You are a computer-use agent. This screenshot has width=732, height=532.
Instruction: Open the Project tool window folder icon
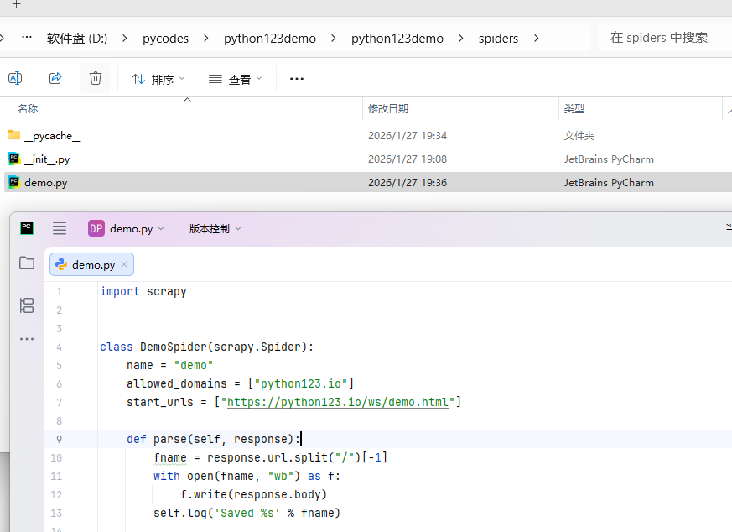pos(27,263)
